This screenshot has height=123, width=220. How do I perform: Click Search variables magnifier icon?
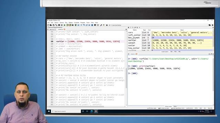point(137,27)
